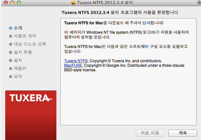Click the 계속 (Continue) button

182,133
